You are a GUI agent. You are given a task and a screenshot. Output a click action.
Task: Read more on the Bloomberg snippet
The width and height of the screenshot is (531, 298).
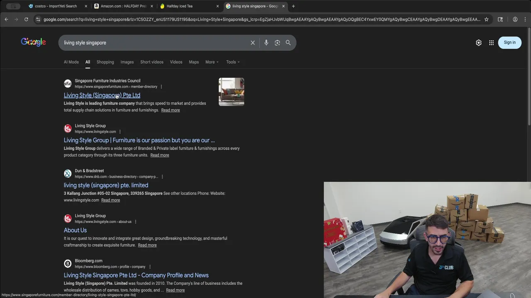coord(175,290)
